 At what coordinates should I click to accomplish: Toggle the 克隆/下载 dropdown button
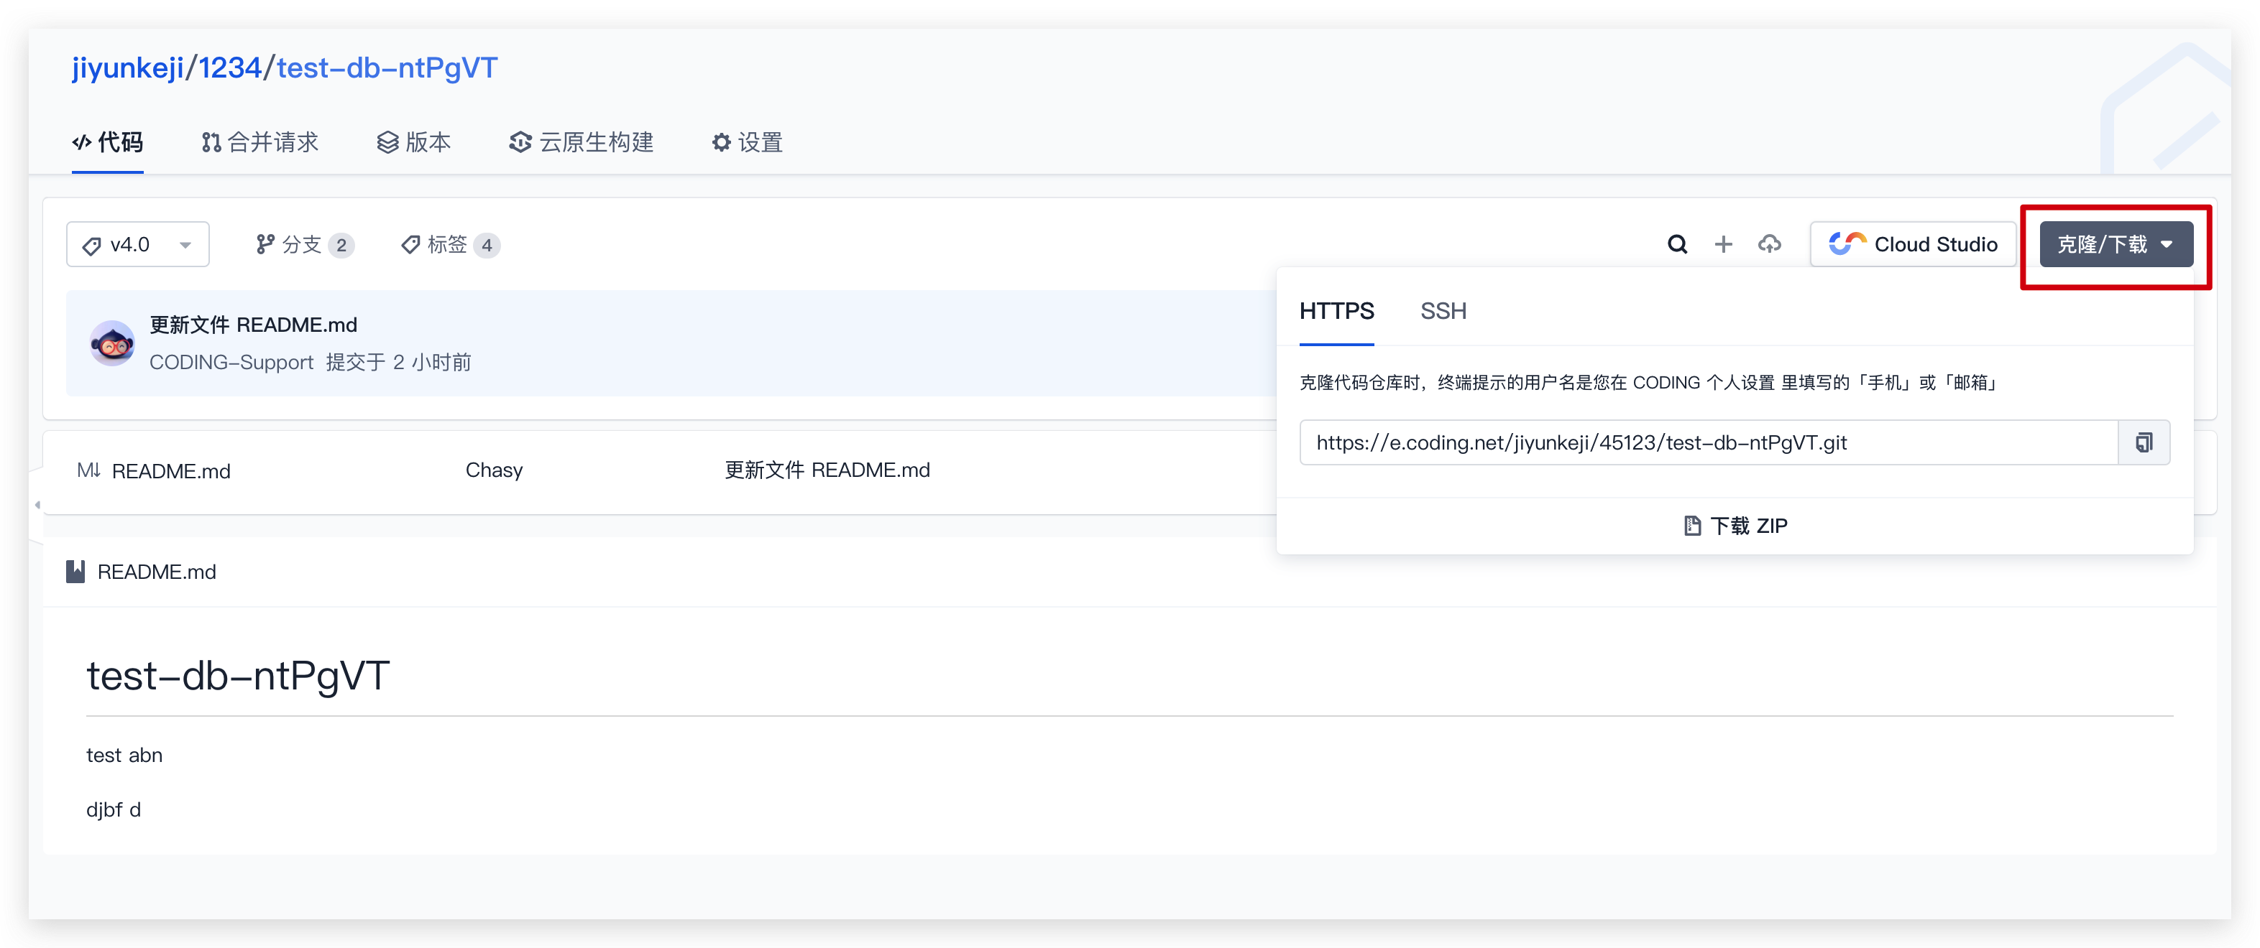click(x=2116, y=244)
